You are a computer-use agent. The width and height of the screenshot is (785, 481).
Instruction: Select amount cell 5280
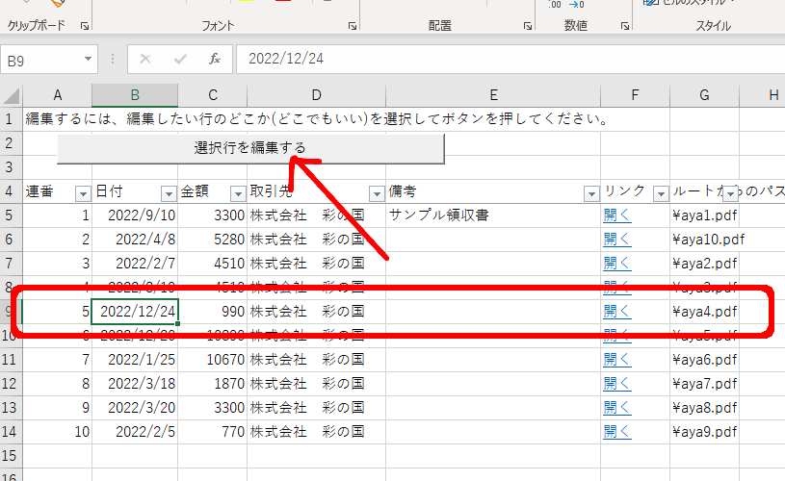[x=213, y=240]
